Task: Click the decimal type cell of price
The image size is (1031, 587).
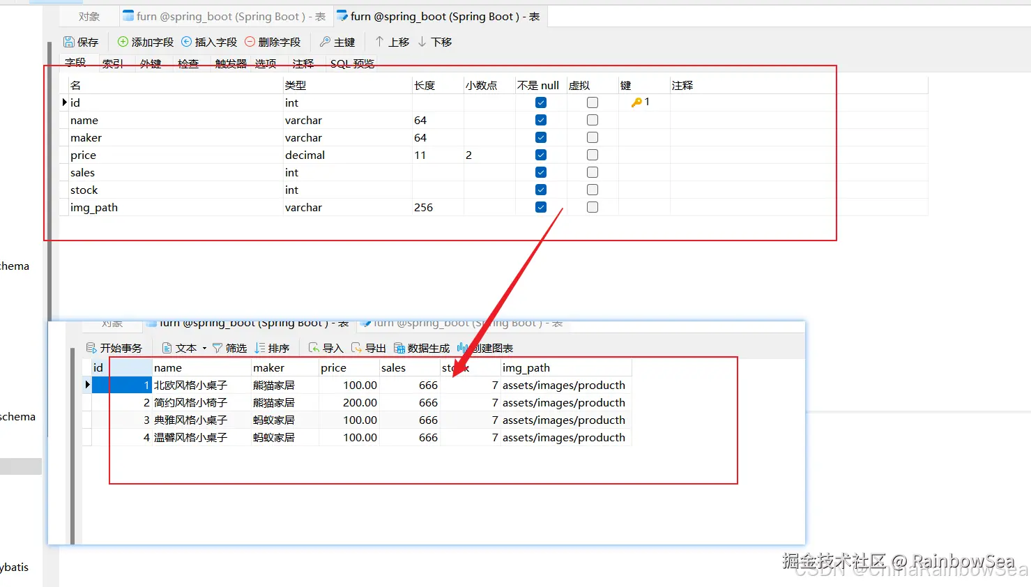Action: point(347,155)
